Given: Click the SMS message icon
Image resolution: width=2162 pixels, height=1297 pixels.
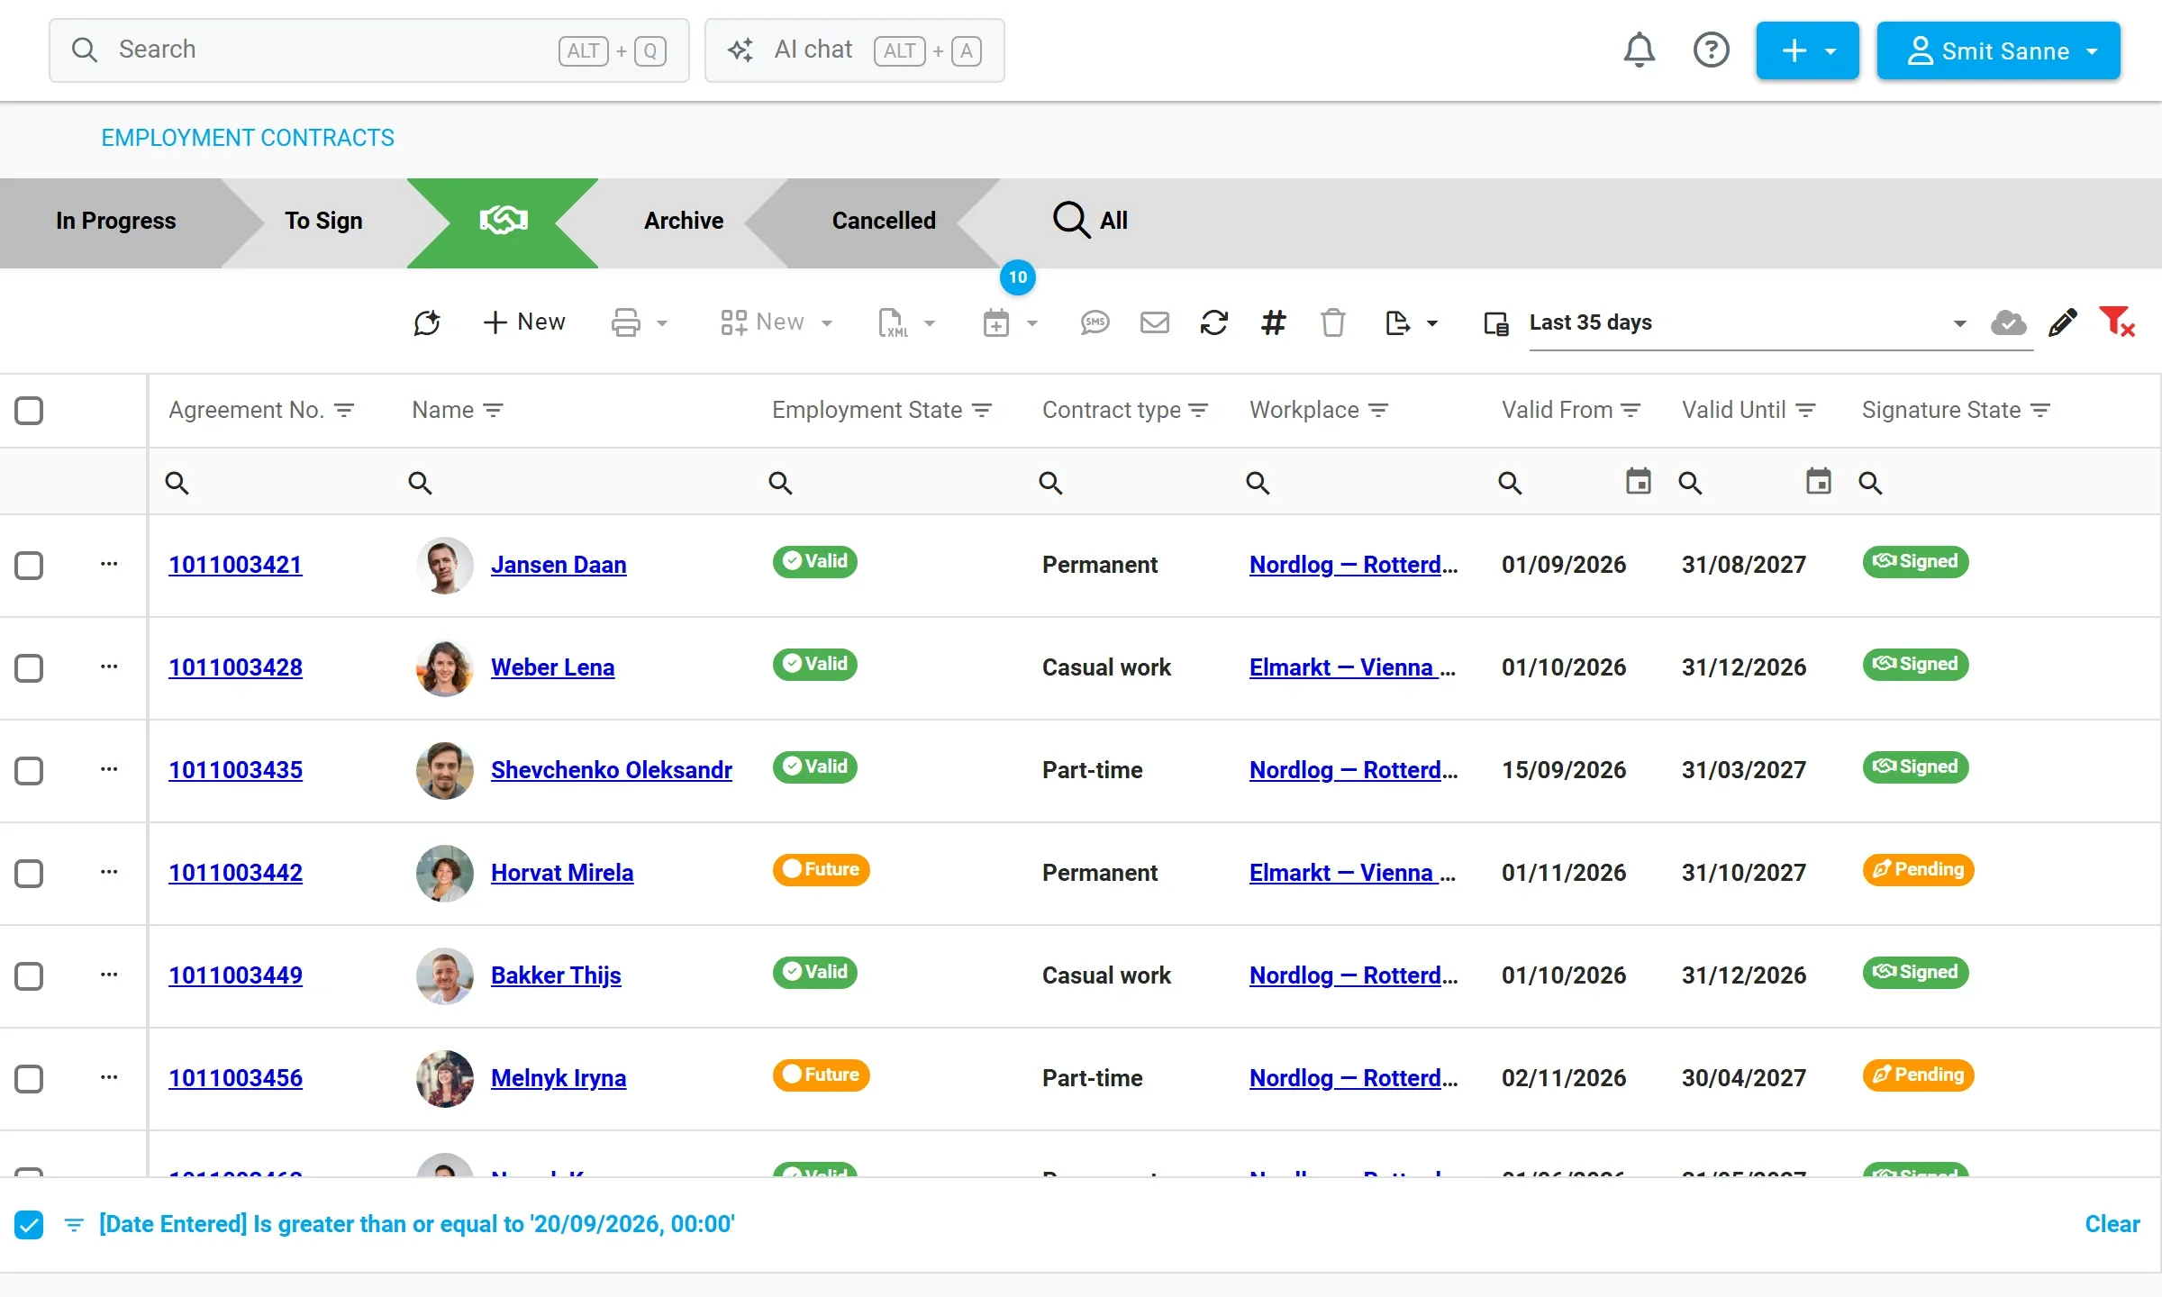Looking at the screenshot, I should [x=1095, y=322].
